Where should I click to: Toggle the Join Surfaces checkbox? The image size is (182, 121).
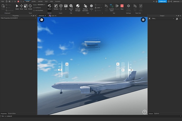[x=34, y=10]
